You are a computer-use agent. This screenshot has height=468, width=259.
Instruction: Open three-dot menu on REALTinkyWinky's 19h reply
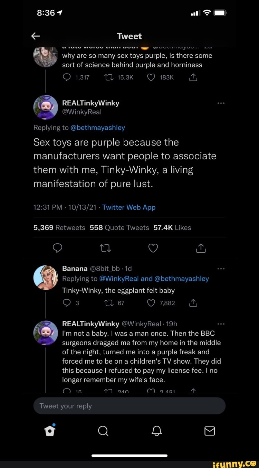[221, 324]
